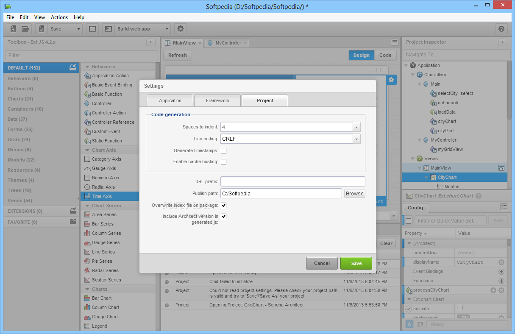Open the Settings gear in toolbar
The height and width of the screenshot is (334, 515).
pos(181,29)
